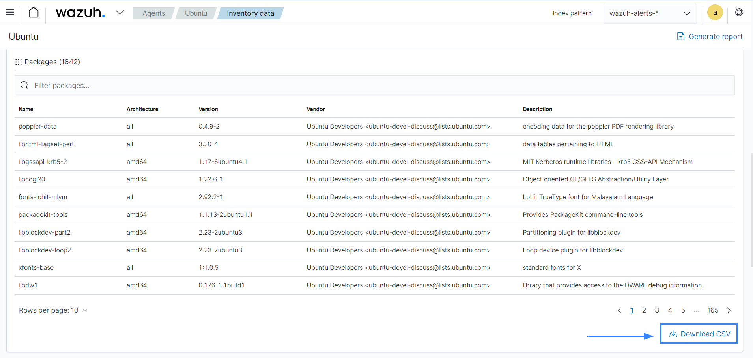Select the libhtml-tagset-perl package name

(x=46, y=144)
